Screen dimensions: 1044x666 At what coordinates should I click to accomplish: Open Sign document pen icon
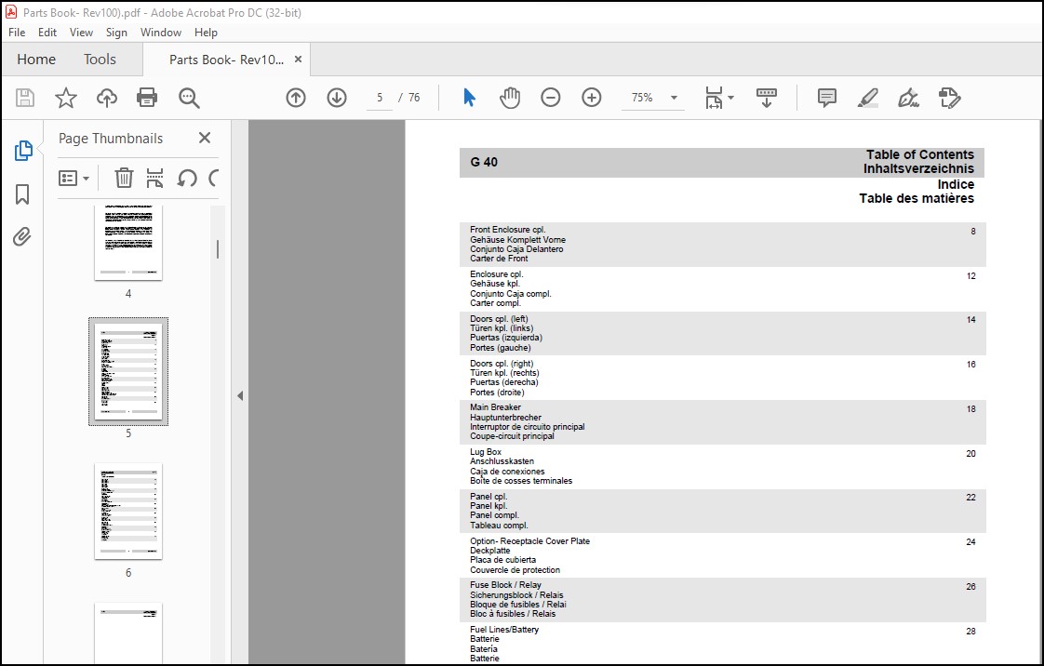[908, 98]
